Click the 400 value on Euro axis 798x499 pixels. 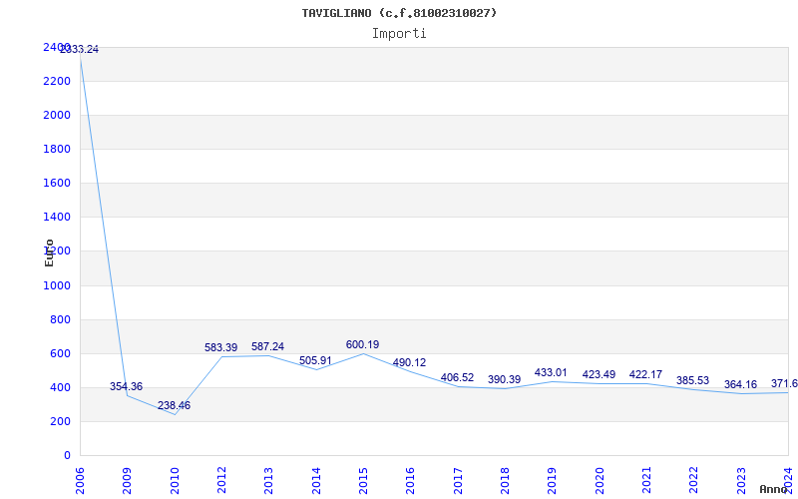click(x=61, y=387)
